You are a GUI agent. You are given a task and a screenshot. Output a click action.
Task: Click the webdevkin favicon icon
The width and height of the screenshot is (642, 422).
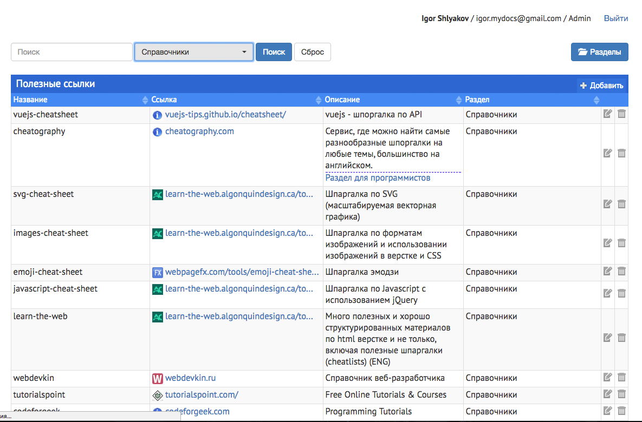pos(157,378)
